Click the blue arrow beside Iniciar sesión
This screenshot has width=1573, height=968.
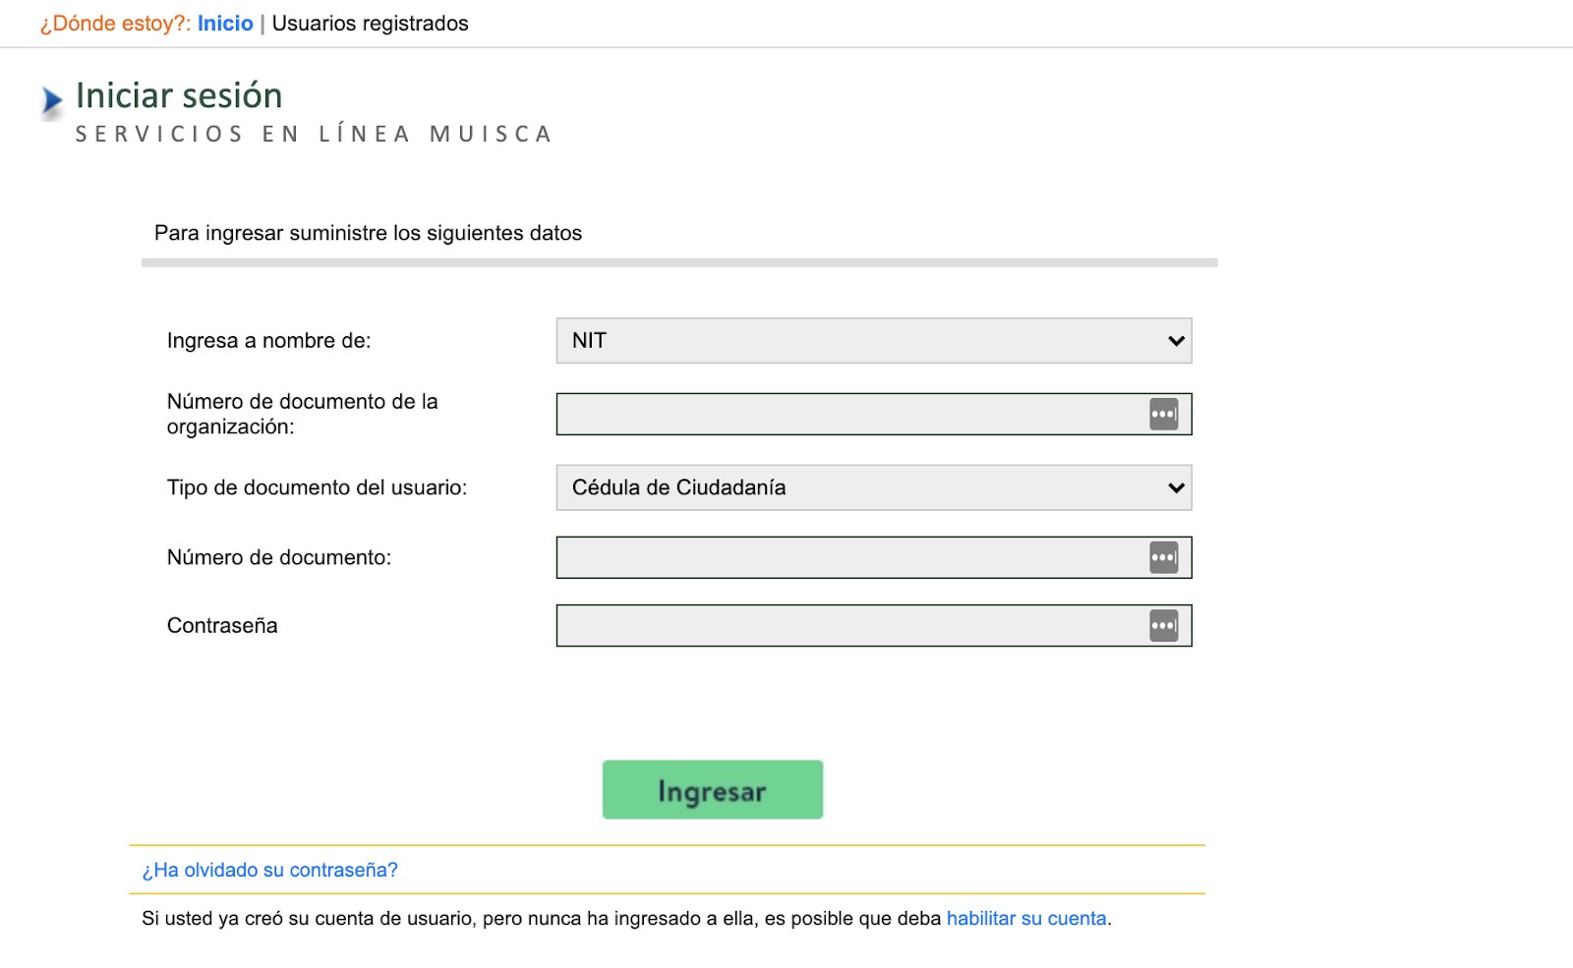(52, 100)
